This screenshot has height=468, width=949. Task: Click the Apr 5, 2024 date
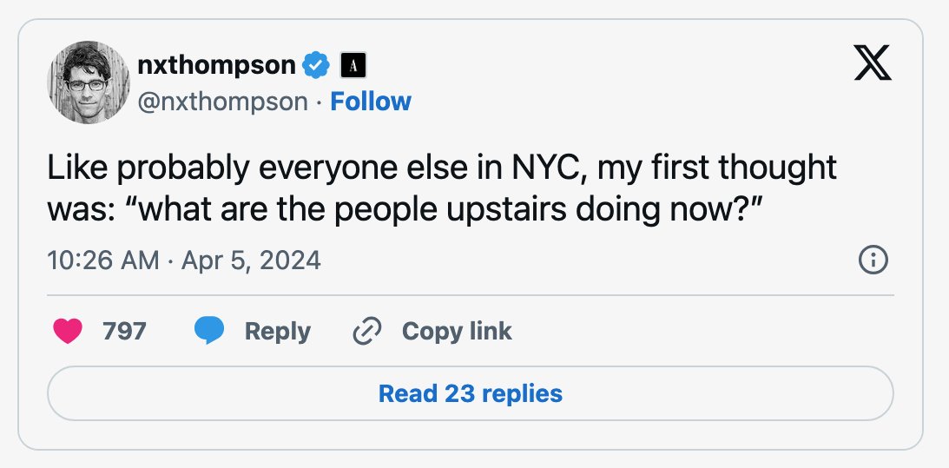coord(251,261)
